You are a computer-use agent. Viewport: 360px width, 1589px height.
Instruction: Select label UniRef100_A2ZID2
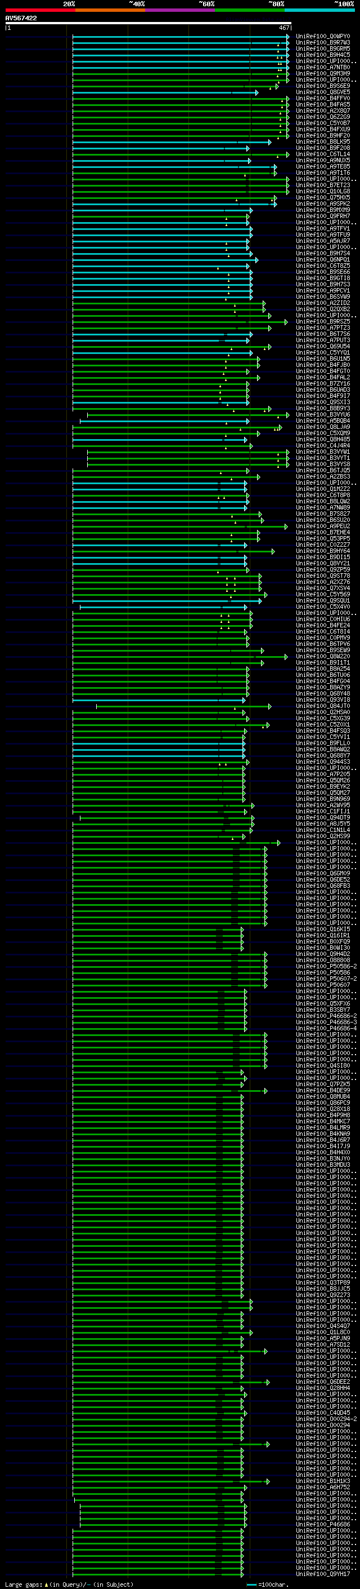[323, 303]
